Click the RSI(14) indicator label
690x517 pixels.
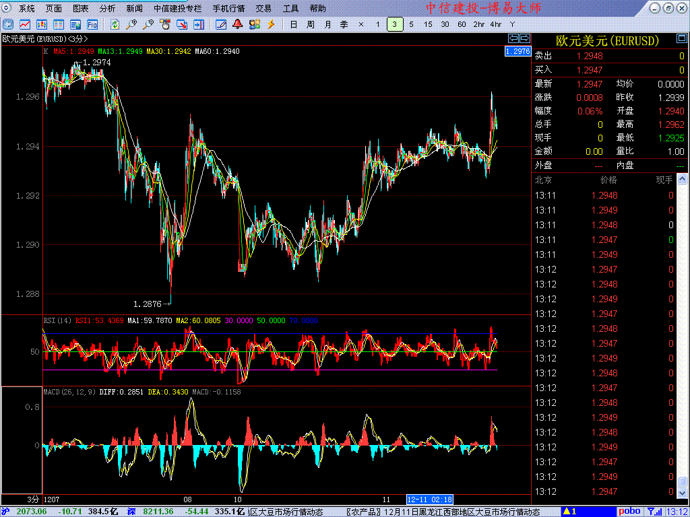58,321
